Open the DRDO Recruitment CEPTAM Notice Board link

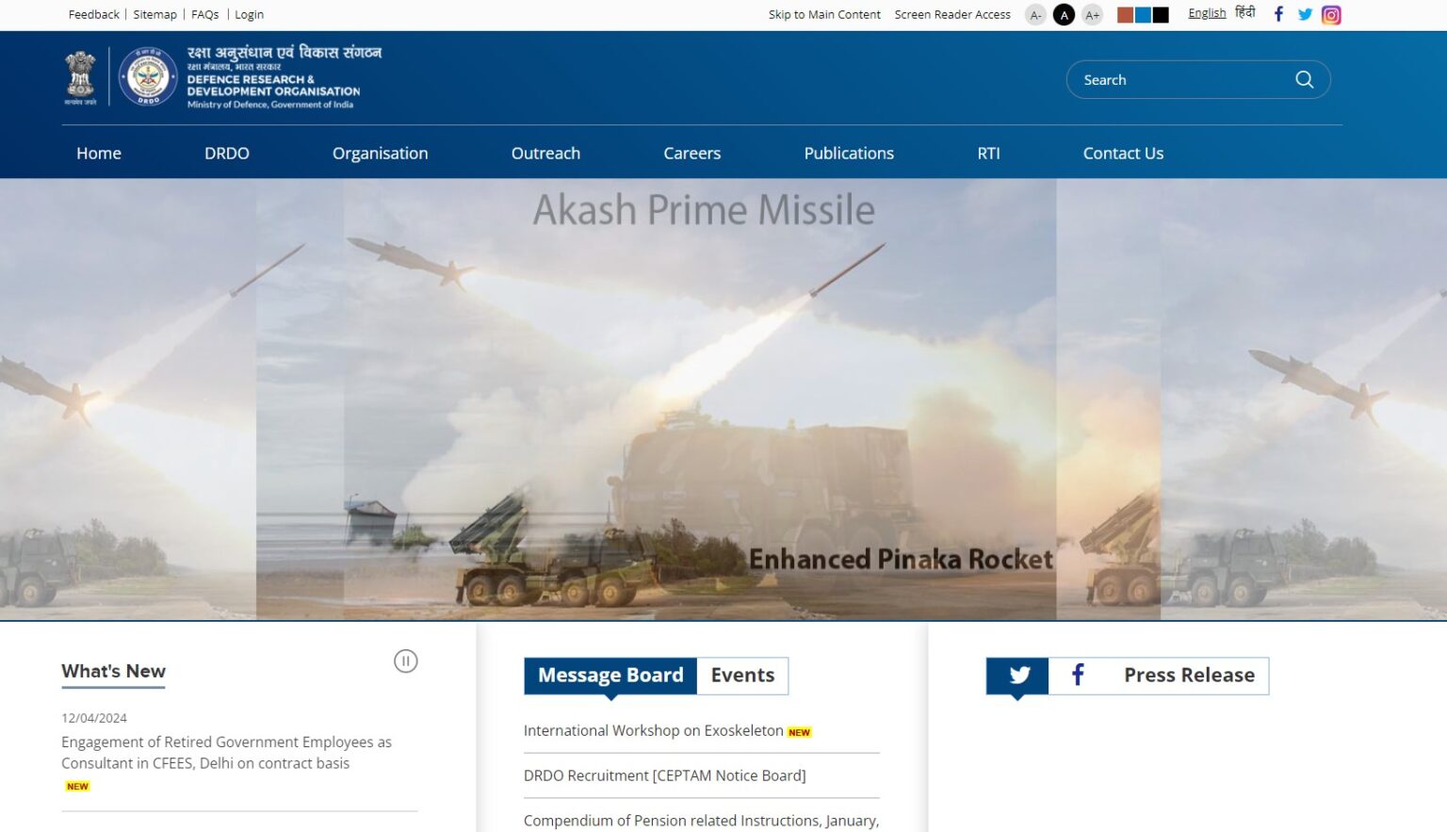(x=664, y=775)
